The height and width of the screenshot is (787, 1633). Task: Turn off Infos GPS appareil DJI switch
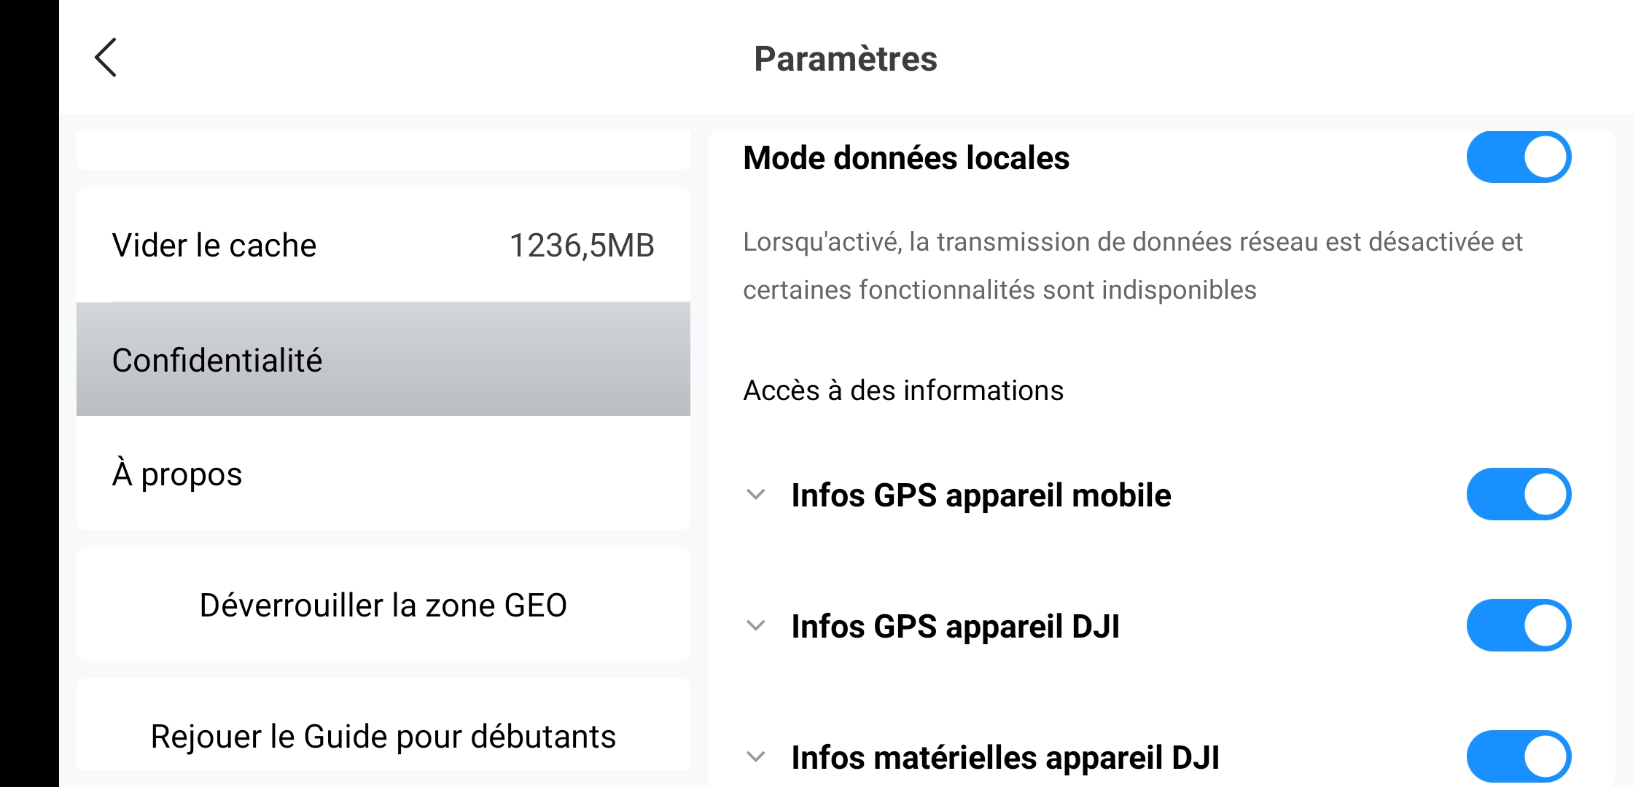[1519, 625]
